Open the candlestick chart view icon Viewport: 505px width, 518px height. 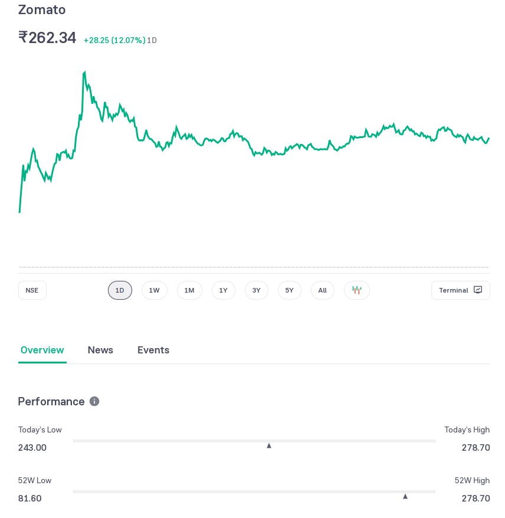click(x=356, y=290)
